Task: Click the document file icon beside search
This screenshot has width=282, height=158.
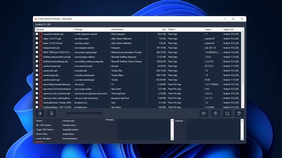Action: click(52, 113)
